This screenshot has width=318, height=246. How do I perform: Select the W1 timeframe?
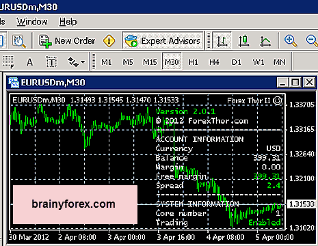pyautogui.click(x=259, y=62)
